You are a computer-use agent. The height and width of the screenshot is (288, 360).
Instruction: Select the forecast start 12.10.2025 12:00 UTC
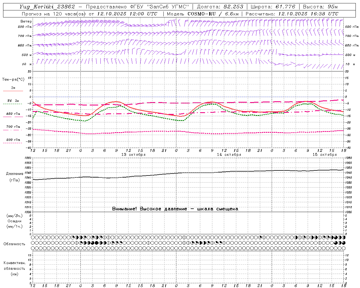pos(127,14)
